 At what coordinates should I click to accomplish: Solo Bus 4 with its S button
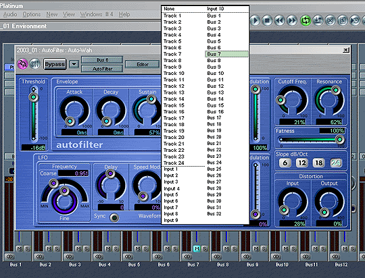pos(116,249)
